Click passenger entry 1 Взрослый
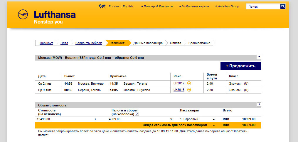298x142 pixels. tap(189, 119)
